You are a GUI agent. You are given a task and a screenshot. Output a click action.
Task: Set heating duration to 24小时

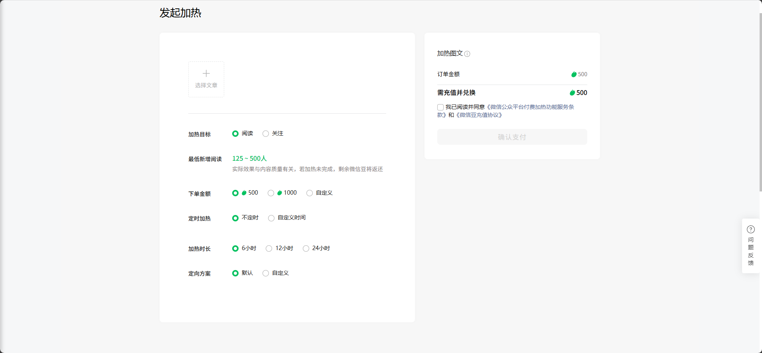pos(306,248)
